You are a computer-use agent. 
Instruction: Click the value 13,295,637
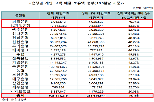58,75
